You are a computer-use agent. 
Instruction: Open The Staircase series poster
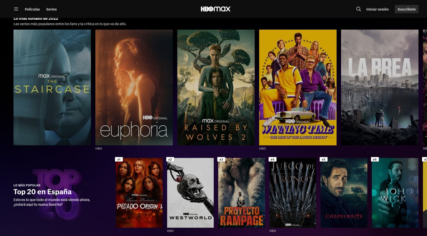tap(52, 87)
